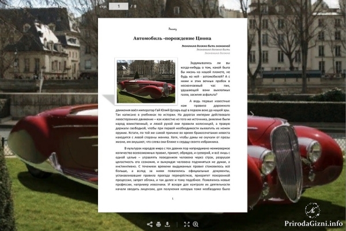
Task: Select the page number input field
Action: pos(118,6)
